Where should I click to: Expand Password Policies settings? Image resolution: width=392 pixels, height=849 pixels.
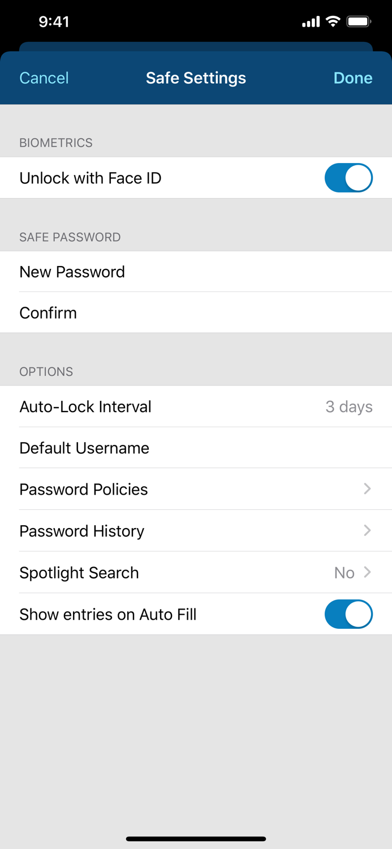(196, 489)
